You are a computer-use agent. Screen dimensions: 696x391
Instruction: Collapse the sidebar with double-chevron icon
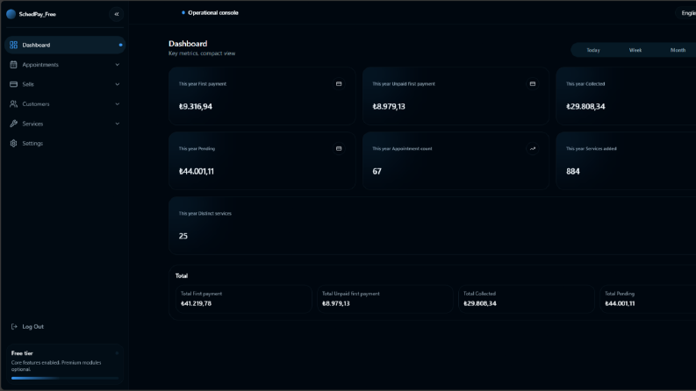(x=117, y=14)
